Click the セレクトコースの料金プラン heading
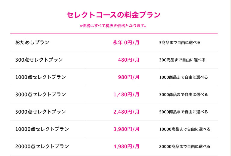Screen dimensions: 231x156 113,15
